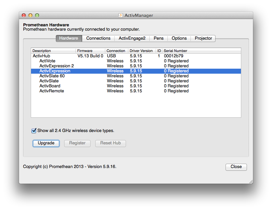Click the ActivManager icon in the title bar
The width and height of the screenshot is (272, 210).
pyautogui.click(x=120, y=15)
